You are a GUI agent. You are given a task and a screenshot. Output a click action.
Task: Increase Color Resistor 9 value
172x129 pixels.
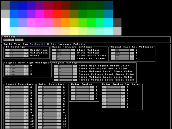pos(59,113)
